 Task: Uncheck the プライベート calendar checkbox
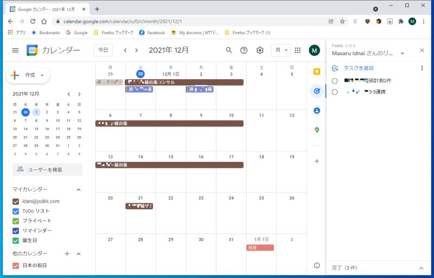point(16,221)
